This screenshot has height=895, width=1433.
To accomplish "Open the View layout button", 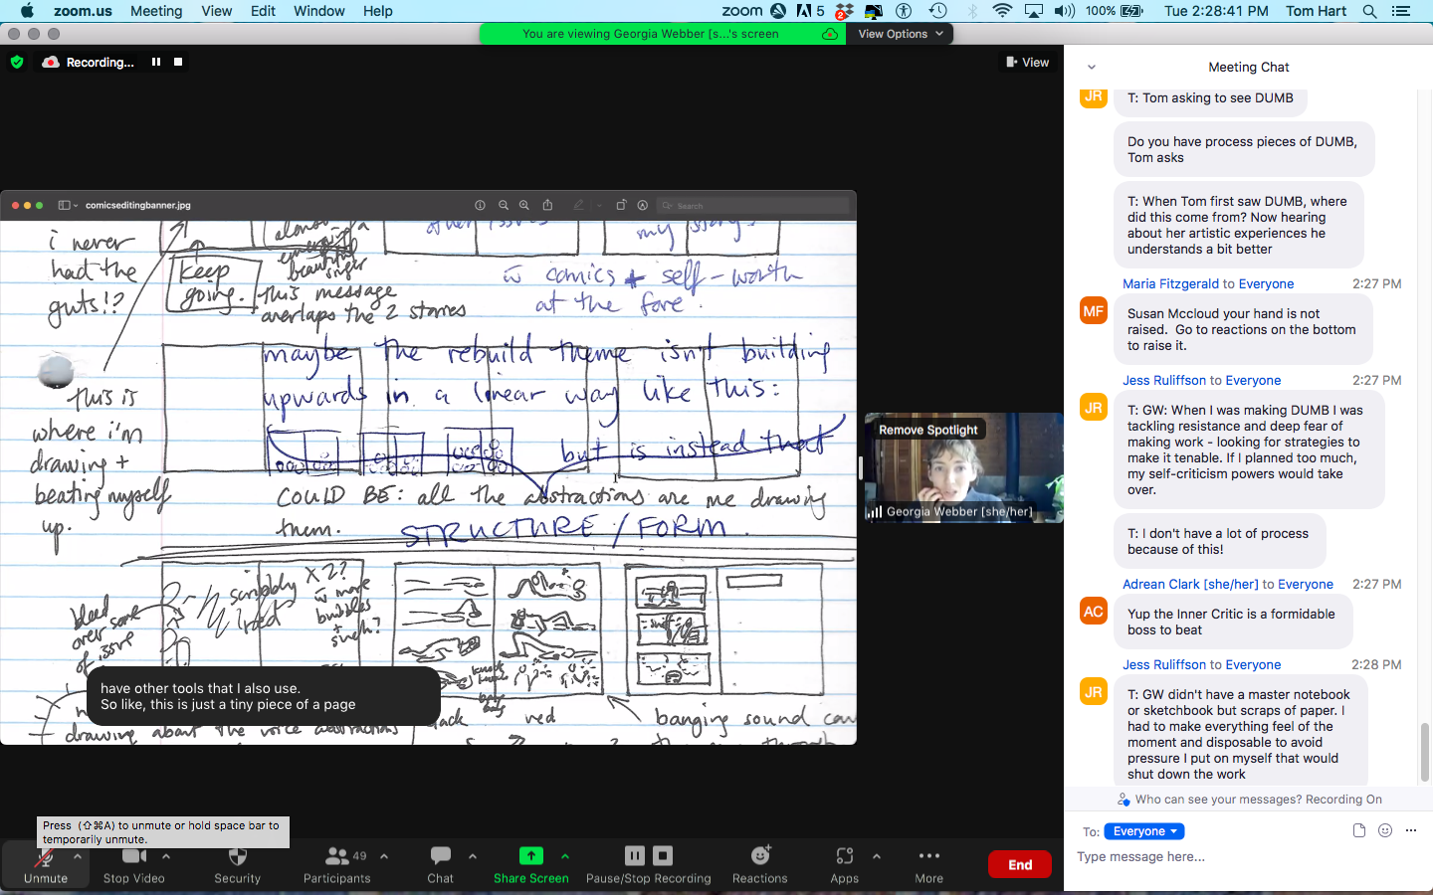I will [x=1027, y=62].
